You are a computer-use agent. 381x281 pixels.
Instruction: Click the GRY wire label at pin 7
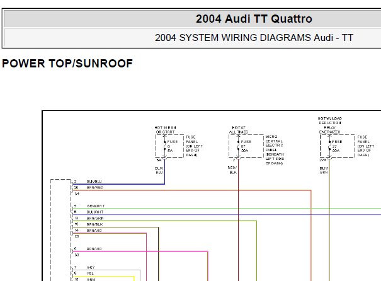(91, 267)
